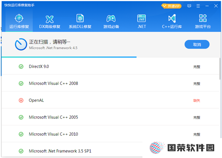
Task: Open the 运行库修复 tab
Action: click(19, 21)
